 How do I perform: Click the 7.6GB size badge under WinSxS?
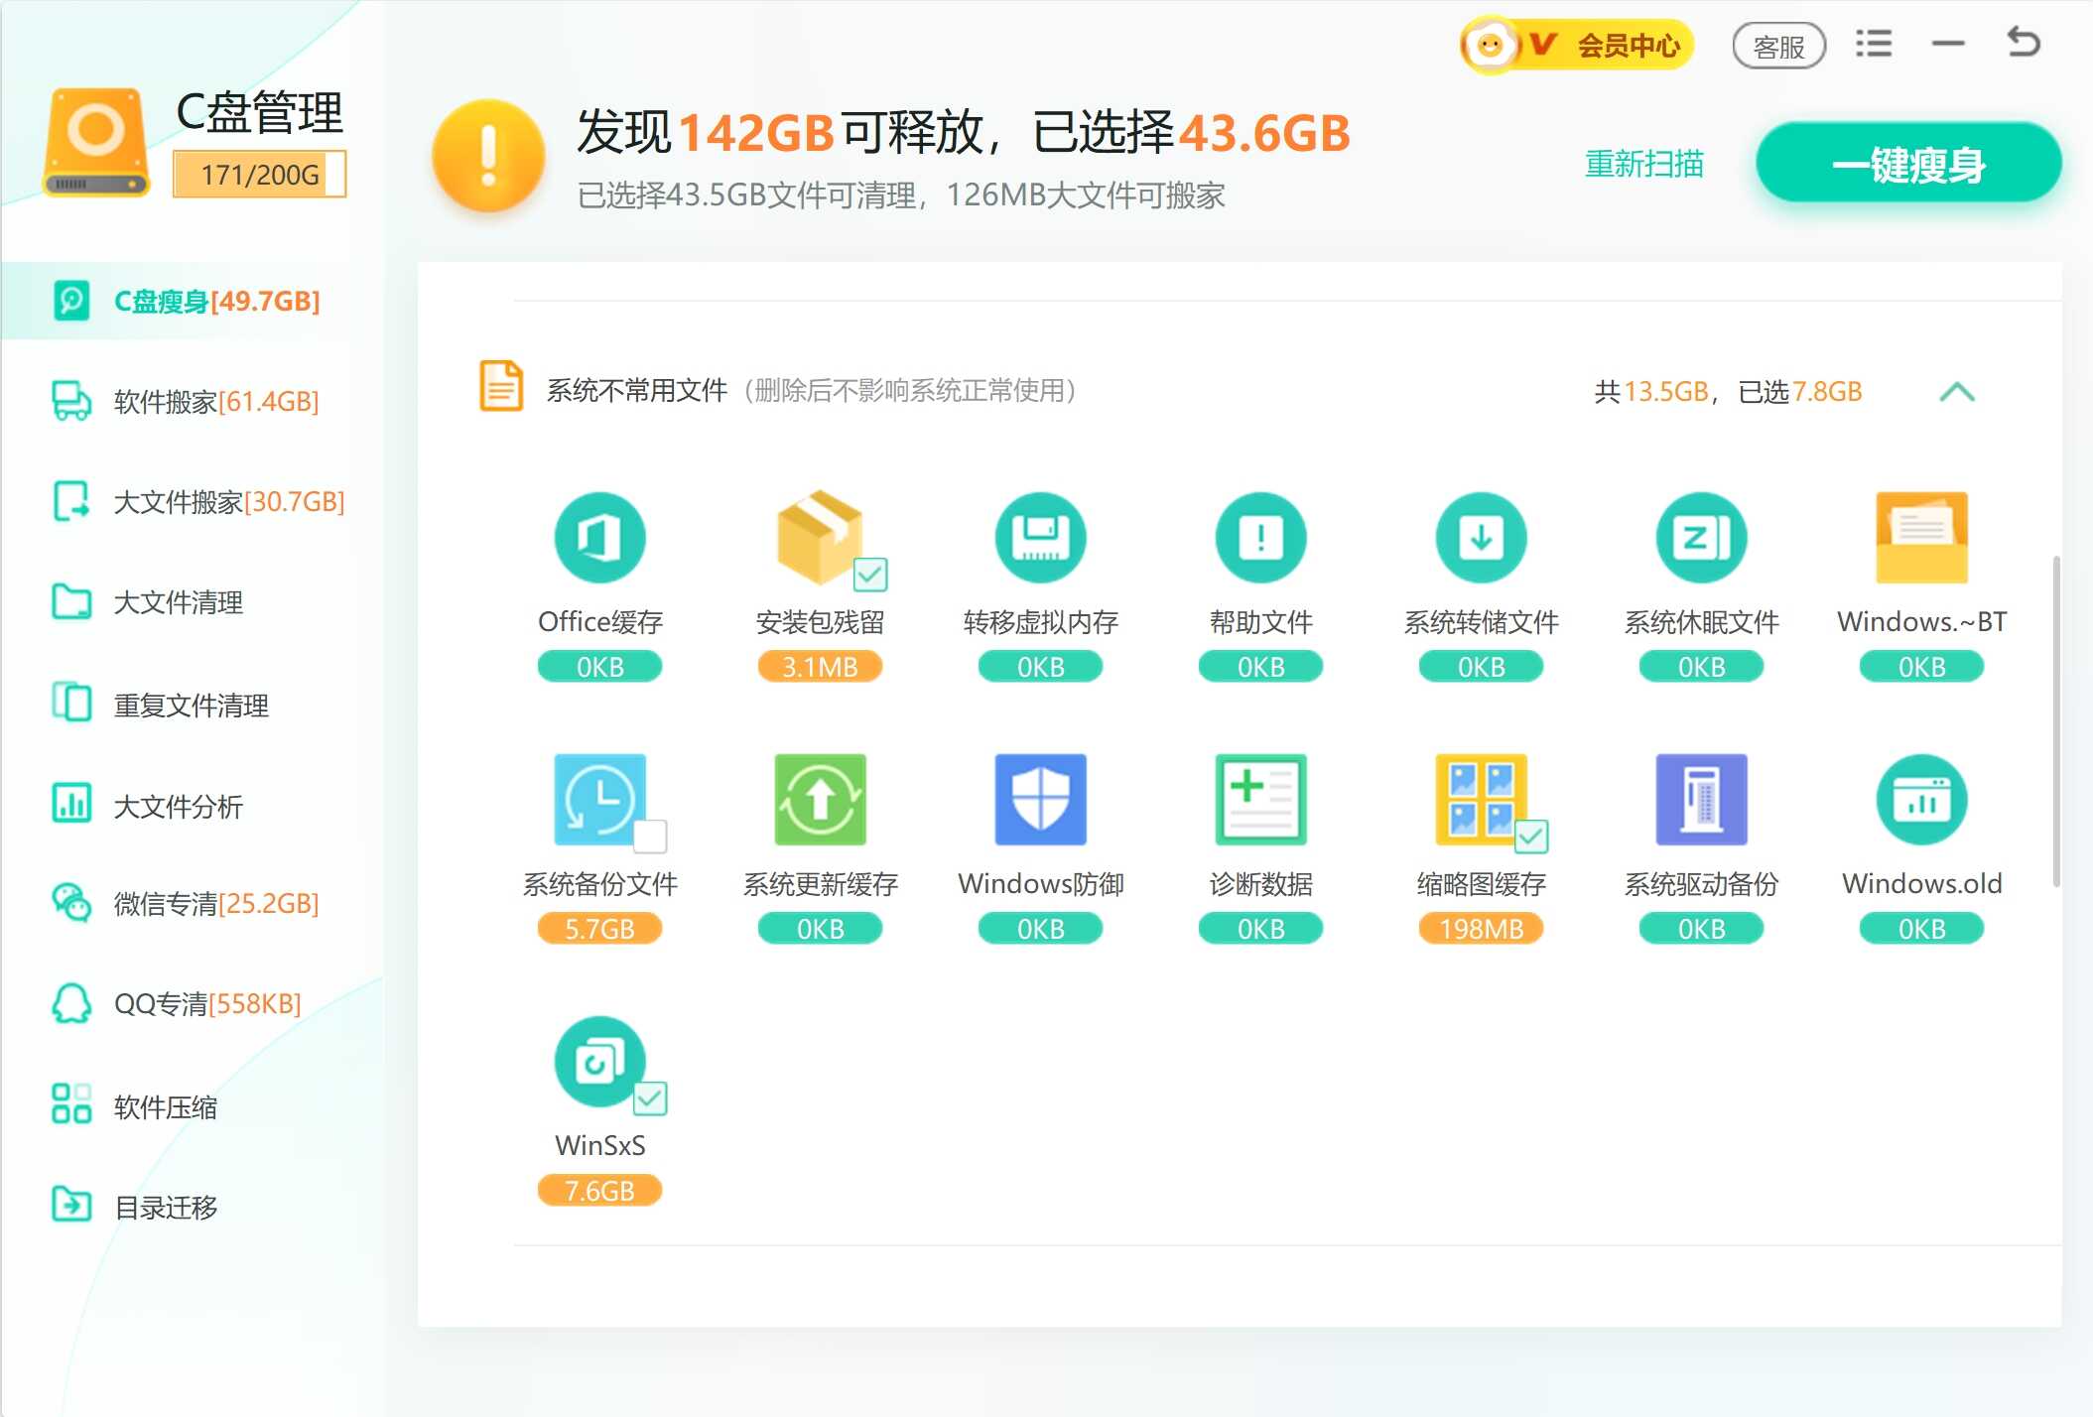pyautogui.click(x=599, y=1191)
